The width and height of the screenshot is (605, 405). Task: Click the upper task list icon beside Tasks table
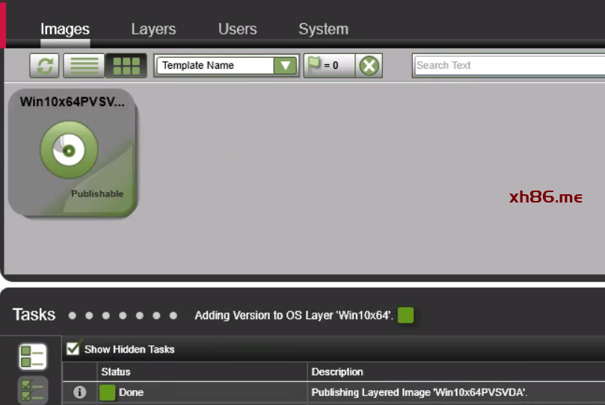click(x=33, y=357)
